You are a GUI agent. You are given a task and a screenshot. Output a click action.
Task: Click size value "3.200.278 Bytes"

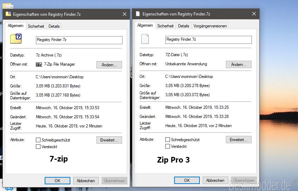[x=195, y=86]
